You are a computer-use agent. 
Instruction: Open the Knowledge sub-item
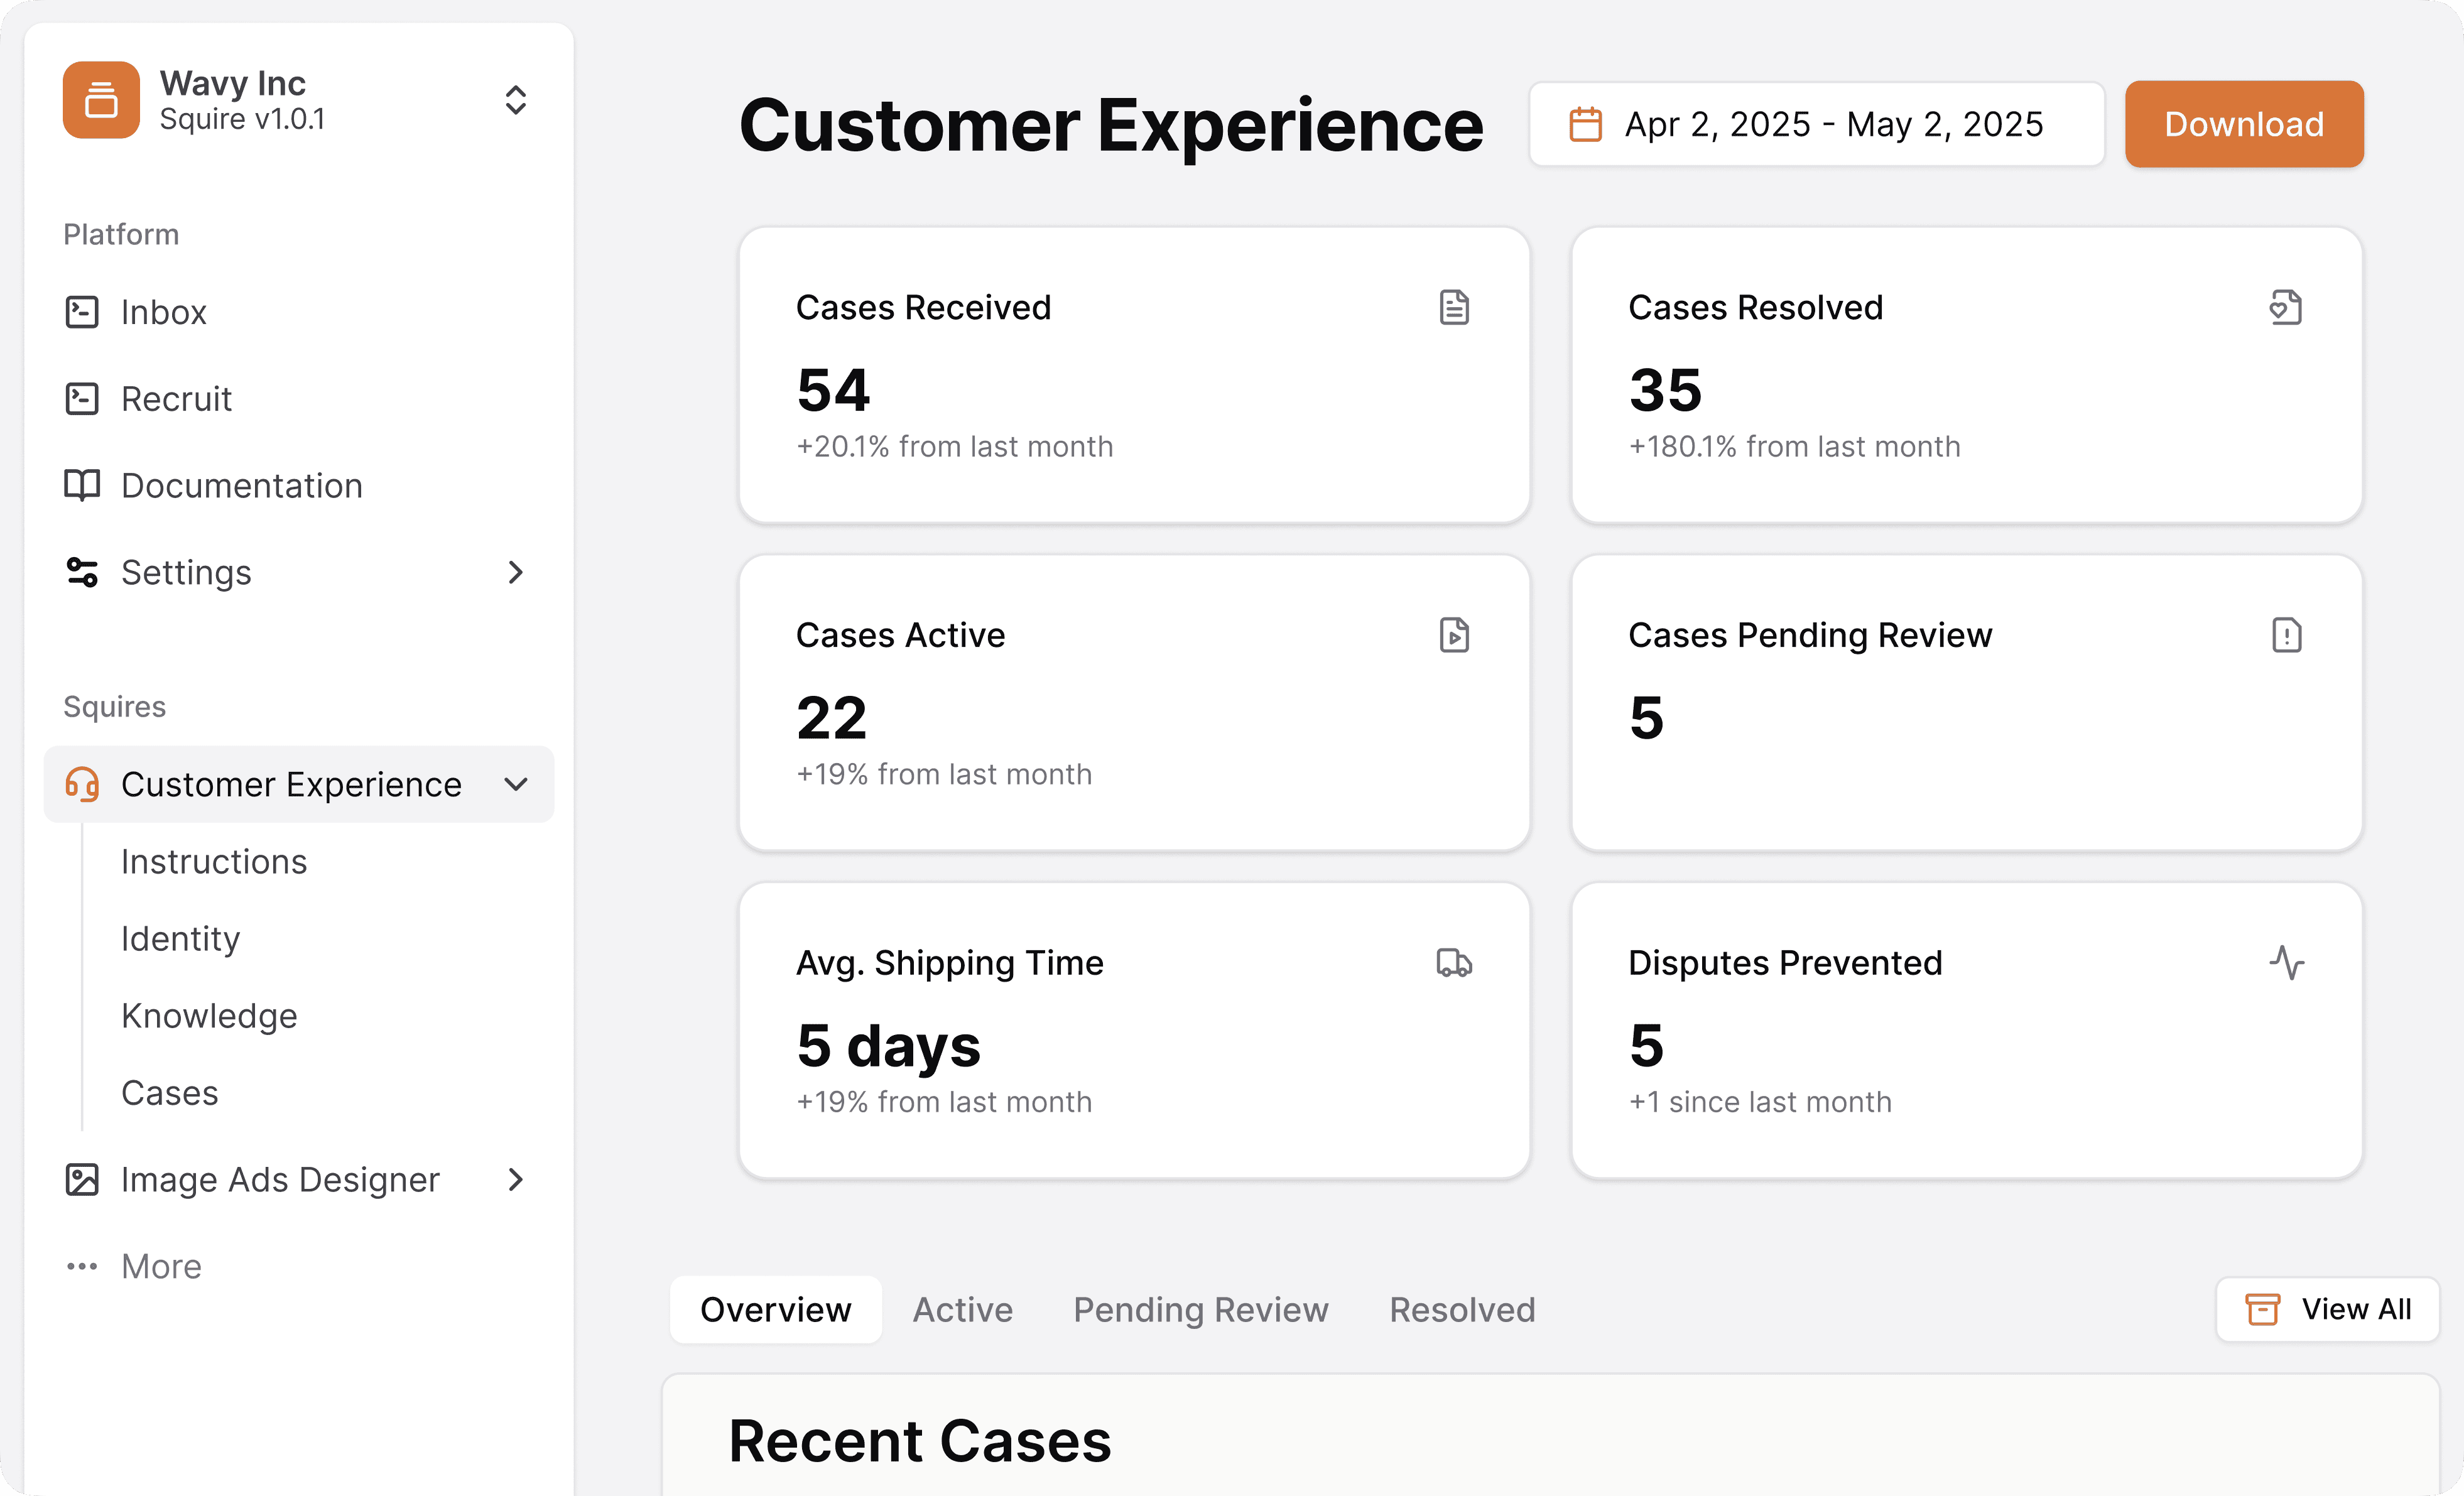pyautogui.click(x=209, y=1016)
